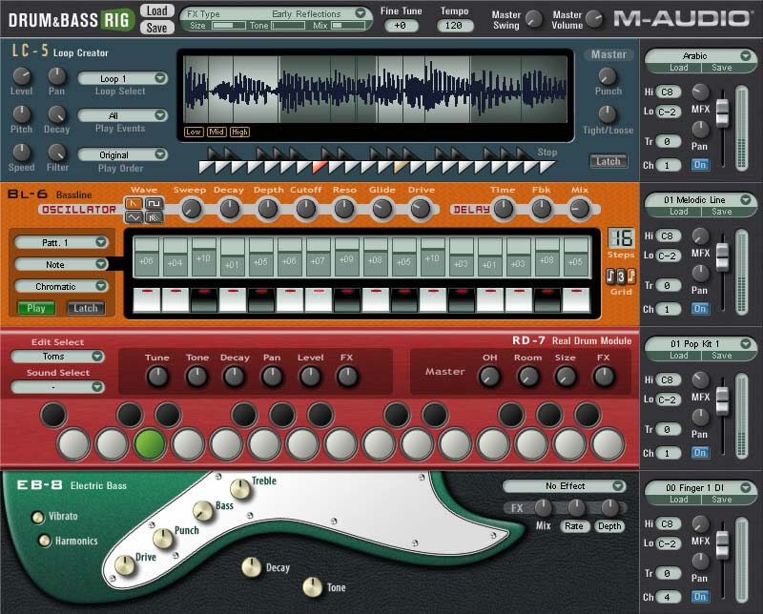Select the square wave oscillator shape

pos(153,203)
